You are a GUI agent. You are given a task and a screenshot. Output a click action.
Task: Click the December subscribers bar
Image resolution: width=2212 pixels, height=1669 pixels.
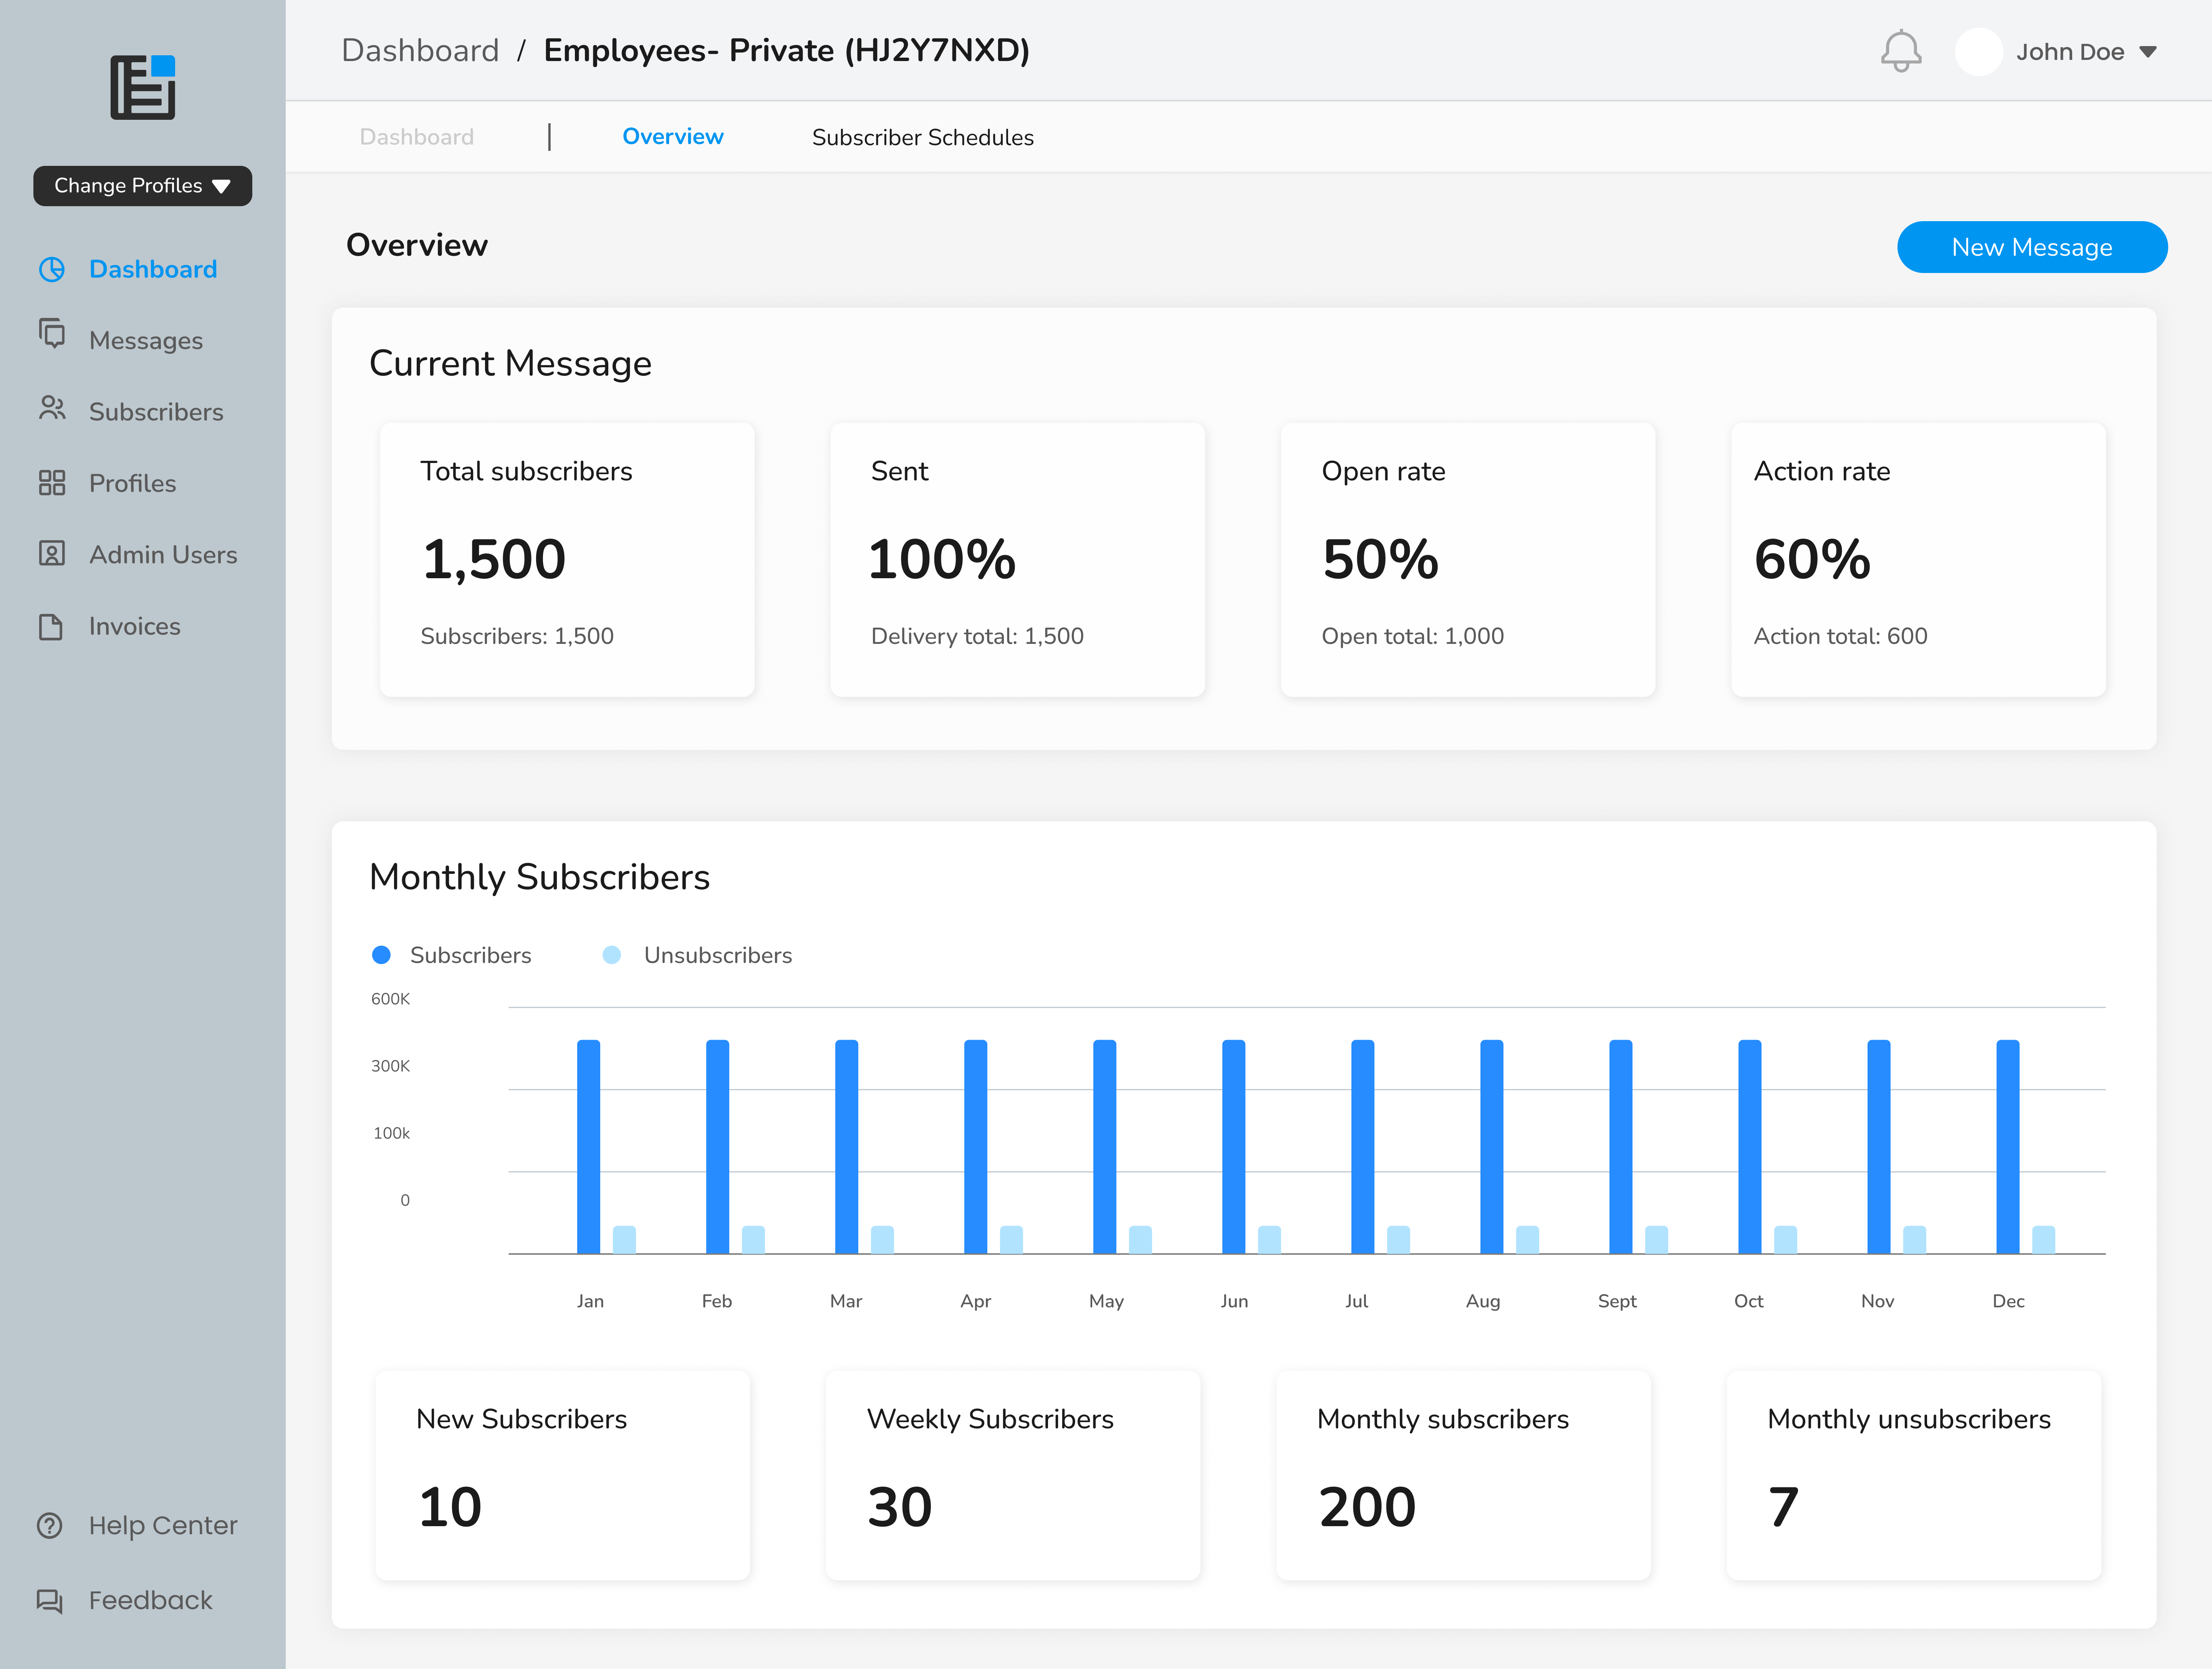pos(2008,1147)
